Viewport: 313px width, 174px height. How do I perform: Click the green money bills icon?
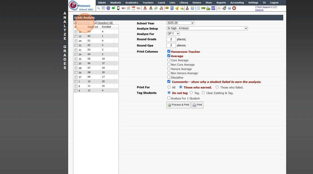pos(156,8)
